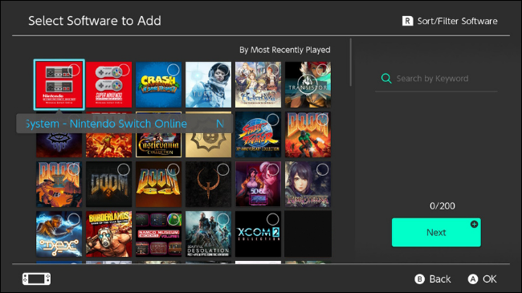
Task: Choose the DOOM 64 game icon
Action: 158,184
